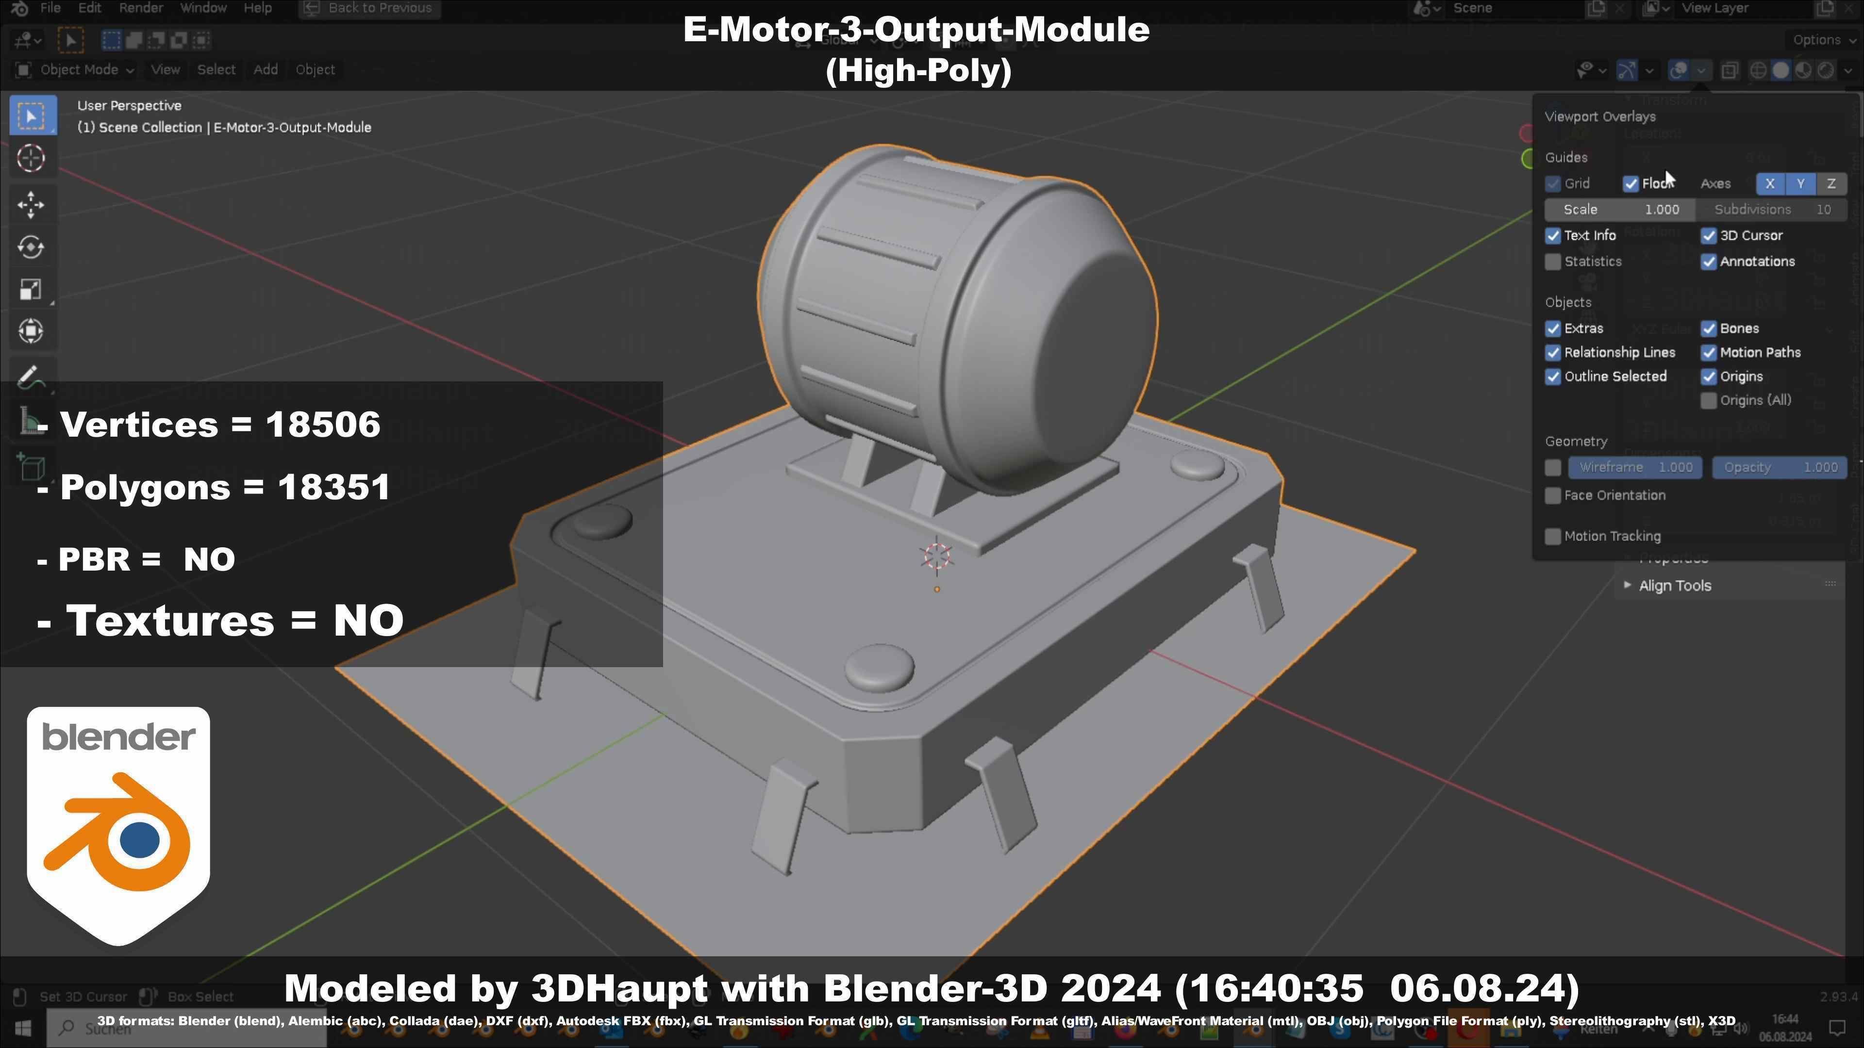Image resolution: width=1864 pixels, height=1048 pixels.
Task: Switch to solid shading
Action: pyautogui.click(x=1781, y=70)
